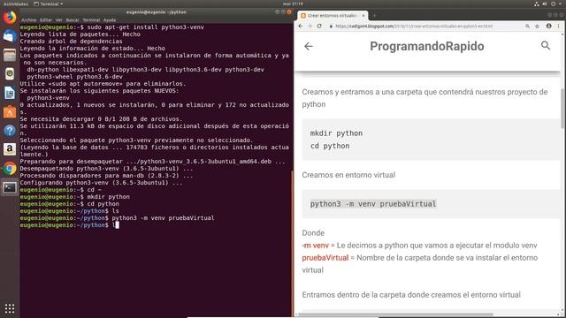Go back in Chrome browser toolbar

[301, 26]
